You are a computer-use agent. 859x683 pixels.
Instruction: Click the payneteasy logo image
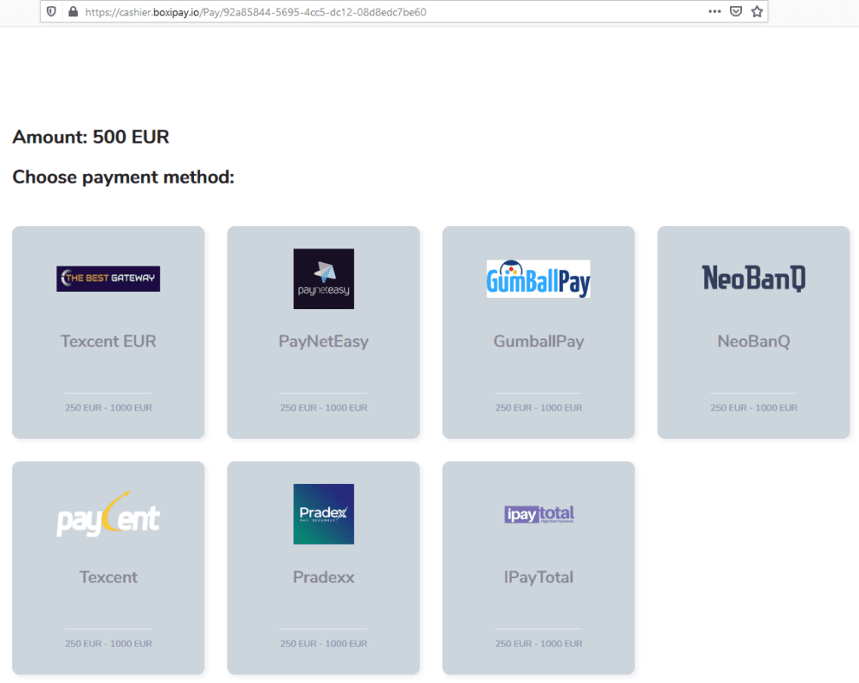click(324, 279)
